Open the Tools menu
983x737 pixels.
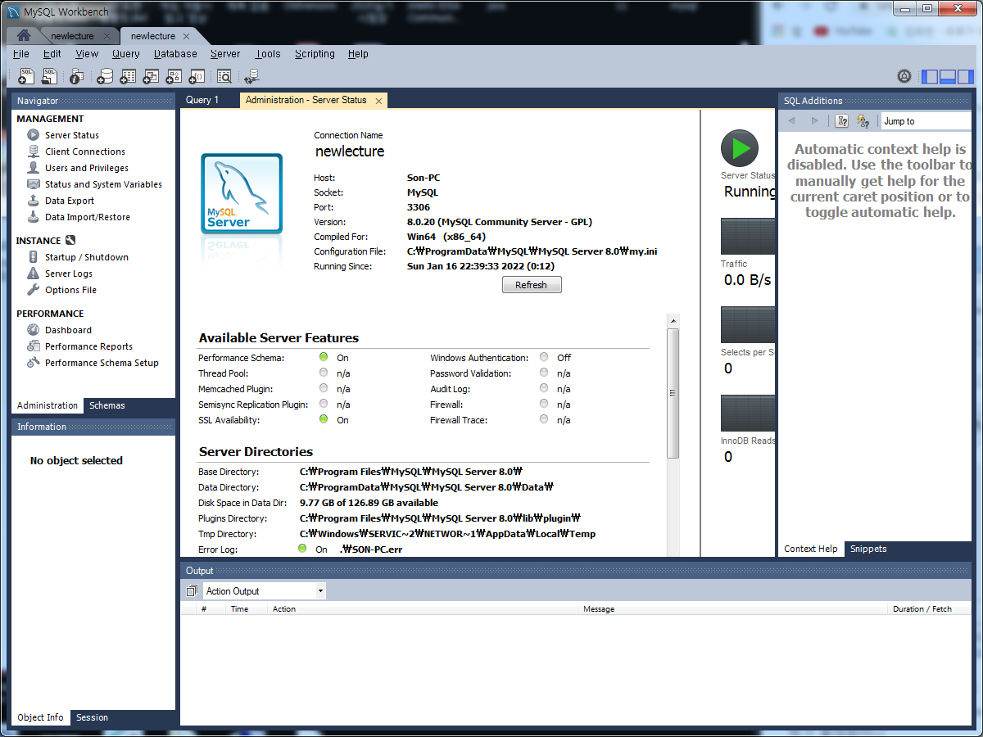pyautogui.click(x=268, y=54)
